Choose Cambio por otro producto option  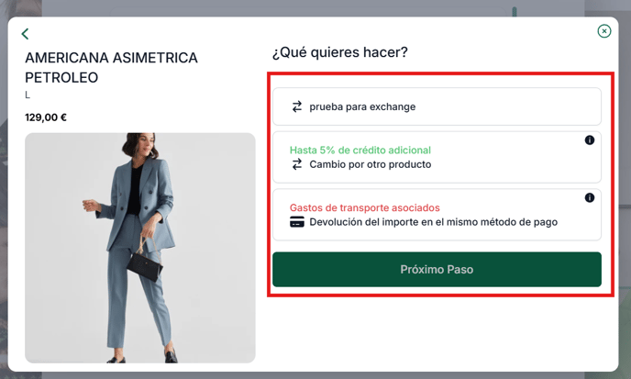pyautogui.click(x=437, y=157)
